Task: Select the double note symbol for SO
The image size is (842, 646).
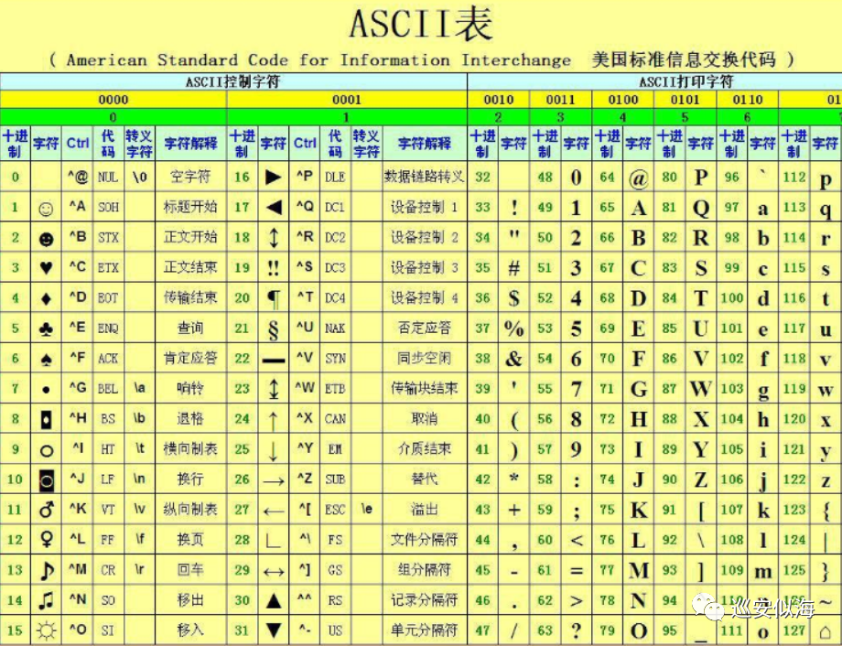Action: click(x=49, y=599)
